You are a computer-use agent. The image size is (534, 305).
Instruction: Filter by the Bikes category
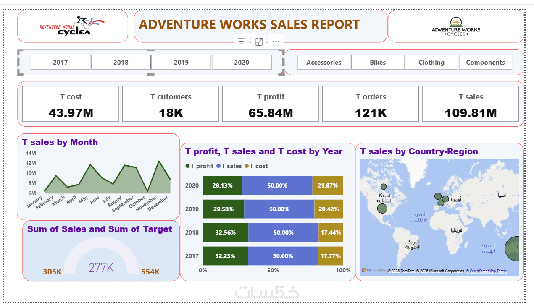pyautogui.click(x=378, y=62)
